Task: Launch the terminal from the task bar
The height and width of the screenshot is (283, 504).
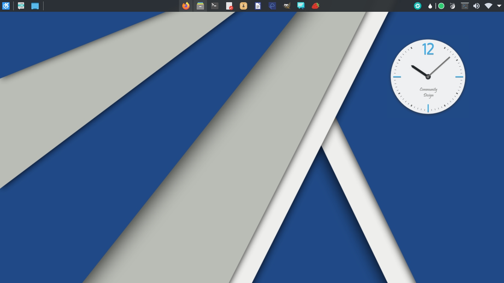Action: pos(215,6)
